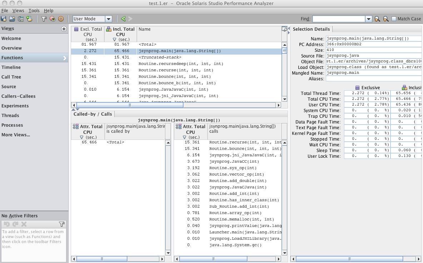Click Exclusive legend icon in Selection Details
This screenshot has width=423, height=263.
tap(358, 87)
